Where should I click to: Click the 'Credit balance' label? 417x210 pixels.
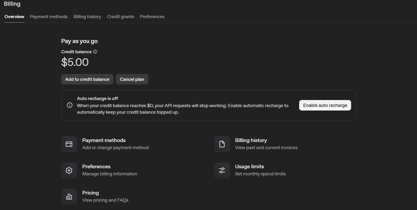pos(76,52)
